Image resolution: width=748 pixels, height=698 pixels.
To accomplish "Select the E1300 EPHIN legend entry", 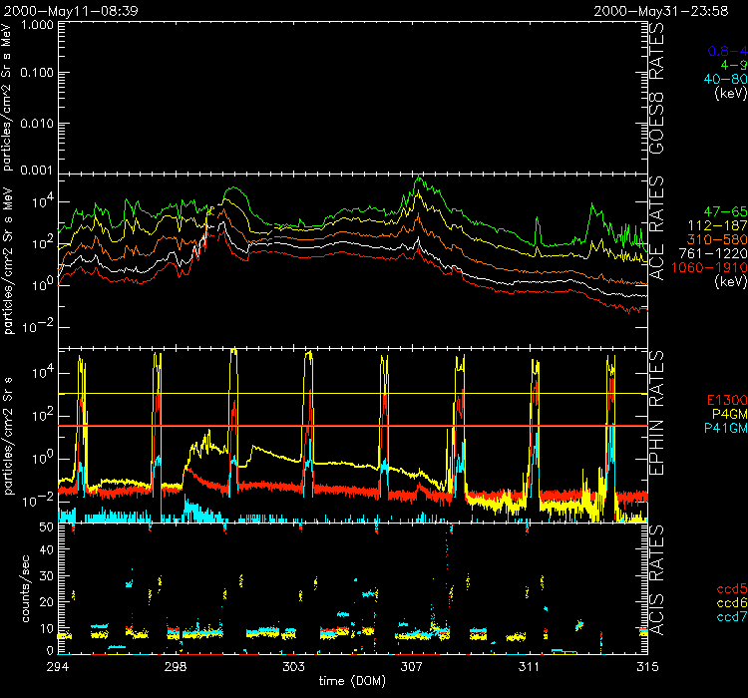I will click(725, 400).
